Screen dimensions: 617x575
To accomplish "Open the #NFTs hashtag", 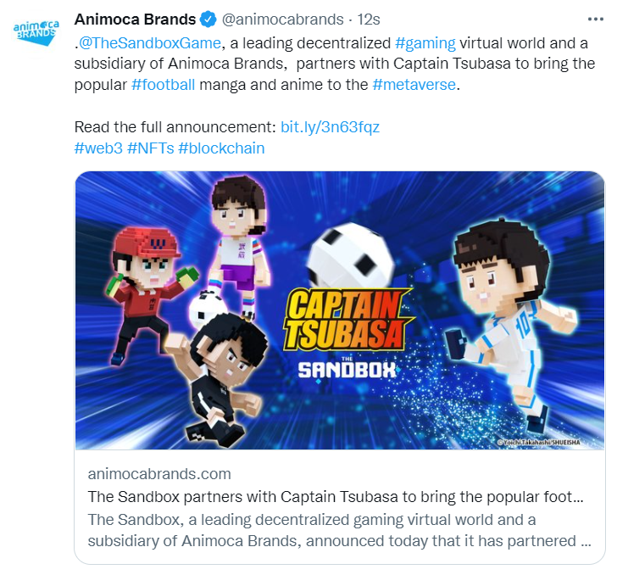I will 150,148.
